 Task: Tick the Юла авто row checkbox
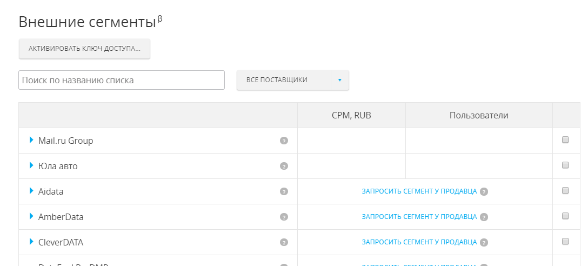(565, 165)
